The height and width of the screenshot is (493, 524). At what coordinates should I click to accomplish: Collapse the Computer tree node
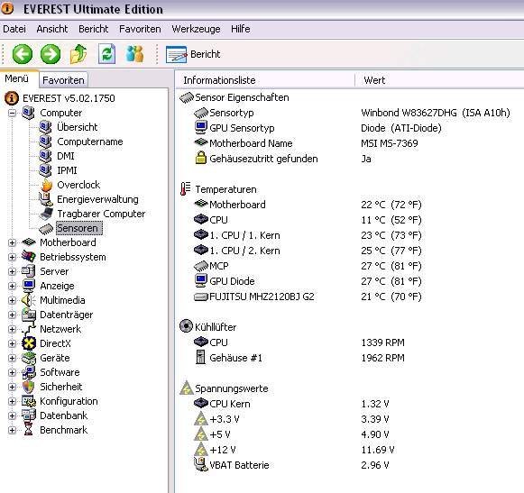12,113
